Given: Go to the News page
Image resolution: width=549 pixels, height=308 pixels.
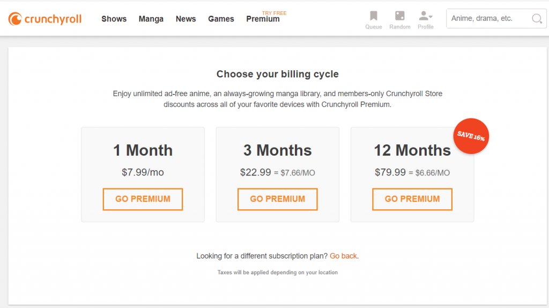Looking at the screenshot, I should [x=186, y=19].
